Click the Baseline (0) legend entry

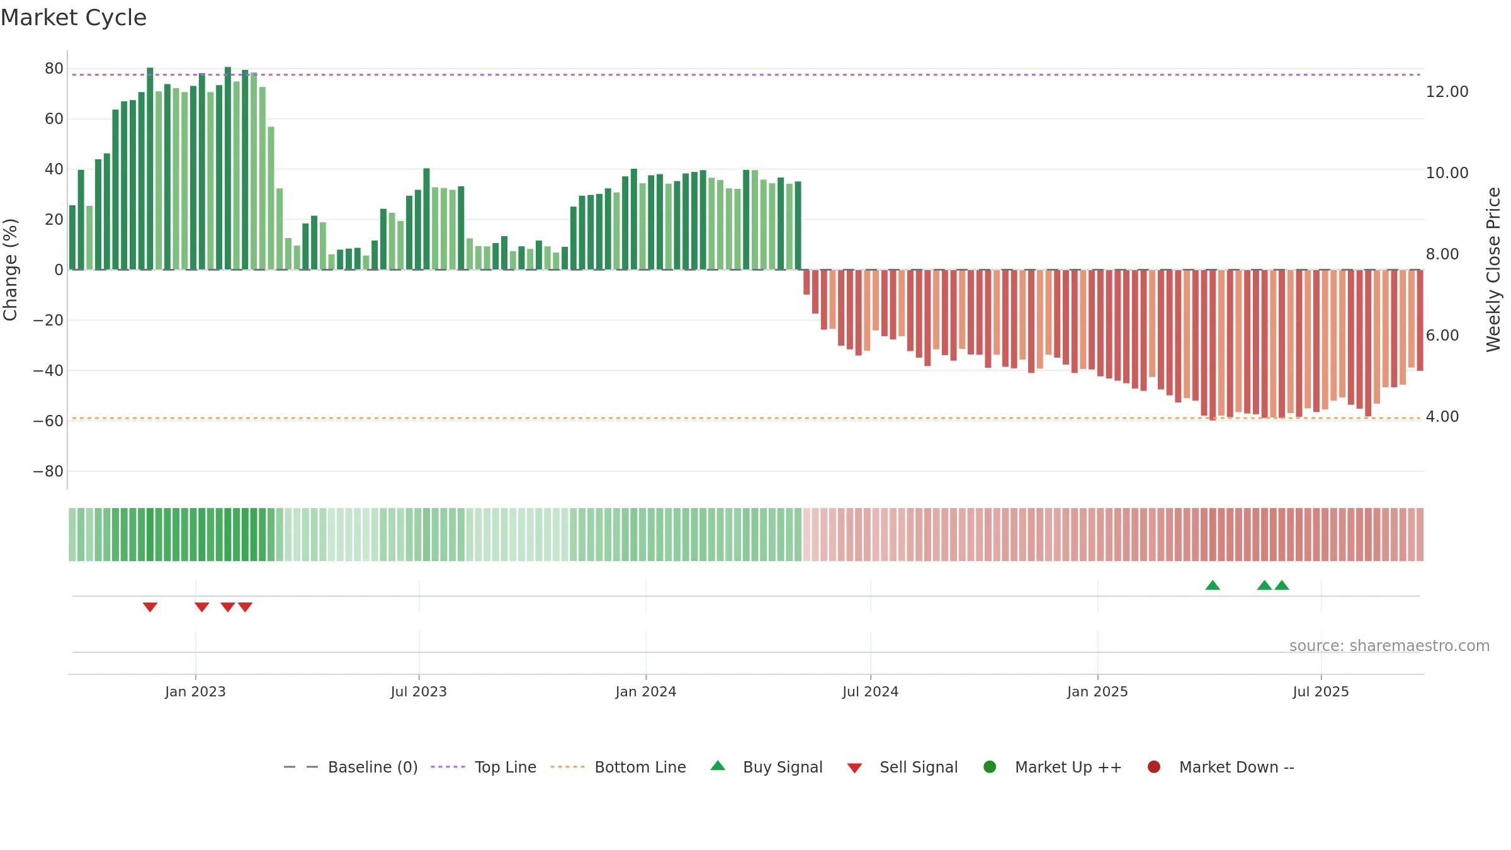click(351, 767)
